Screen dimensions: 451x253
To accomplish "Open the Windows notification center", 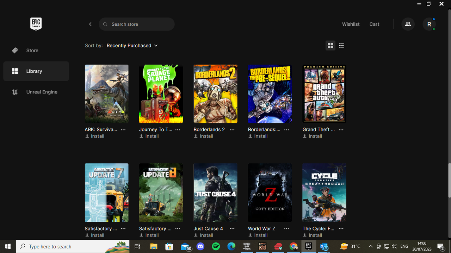I will tap(440, 246).
